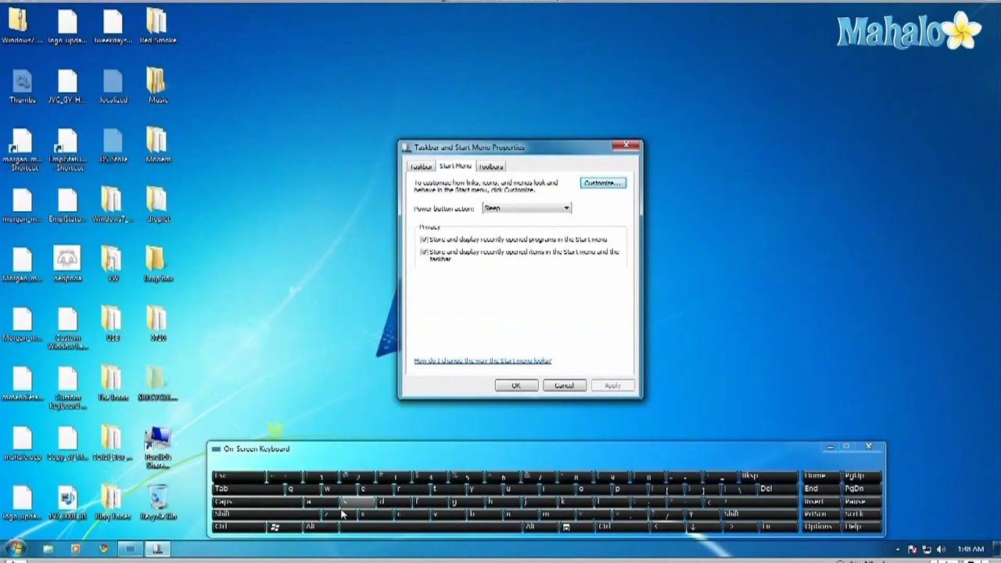Select the Thumbs file icon

pyautogui.click(x=22, y=85)
